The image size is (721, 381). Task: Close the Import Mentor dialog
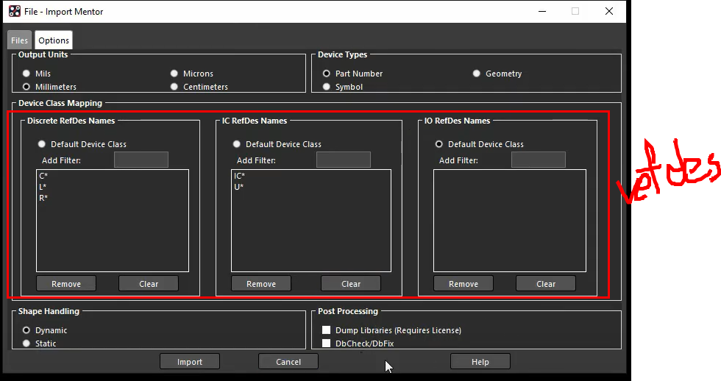point(609,12)
